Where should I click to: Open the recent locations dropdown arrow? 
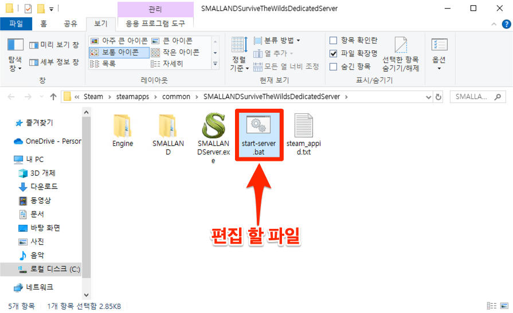[x=41, y=97]
